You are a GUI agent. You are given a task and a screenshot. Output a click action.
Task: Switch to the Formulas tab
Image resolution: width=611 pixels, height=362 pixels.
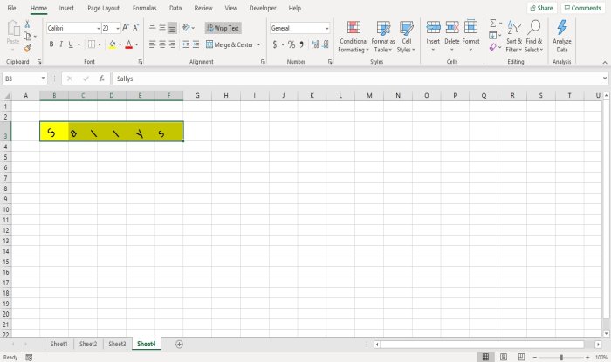[x=144, y=8]
